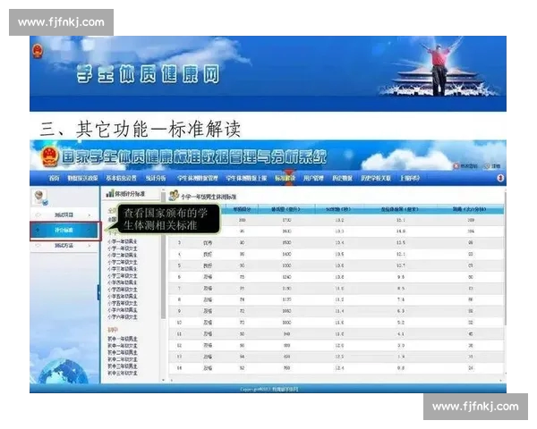Expand the chevron on the 测试方法 row
This screenshot has height=429, width=537.
[89, 246]
